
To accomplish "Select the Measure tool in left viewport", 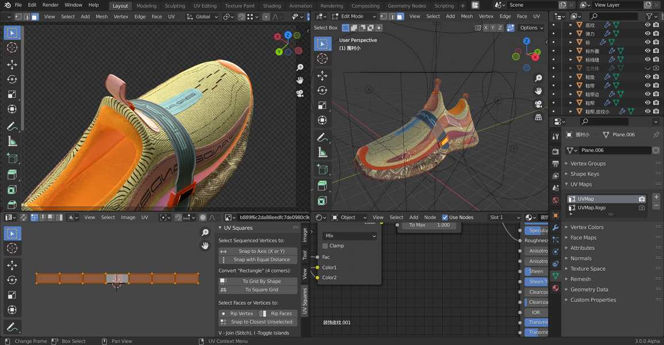I will [x=12, y=141].
